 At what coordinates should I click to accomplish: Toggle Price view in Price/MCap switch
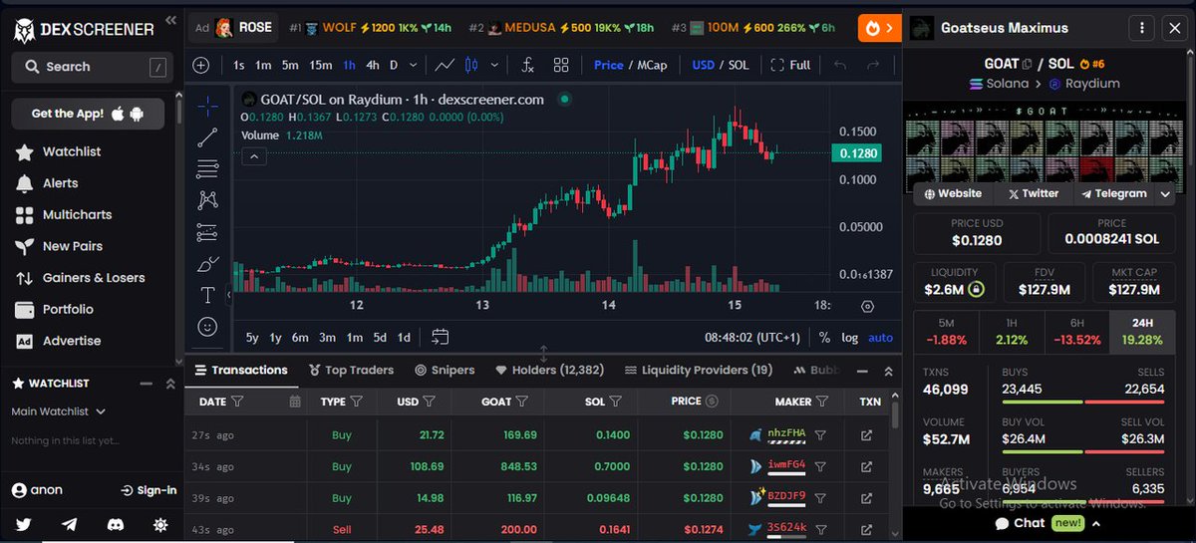tap(608, 65)
